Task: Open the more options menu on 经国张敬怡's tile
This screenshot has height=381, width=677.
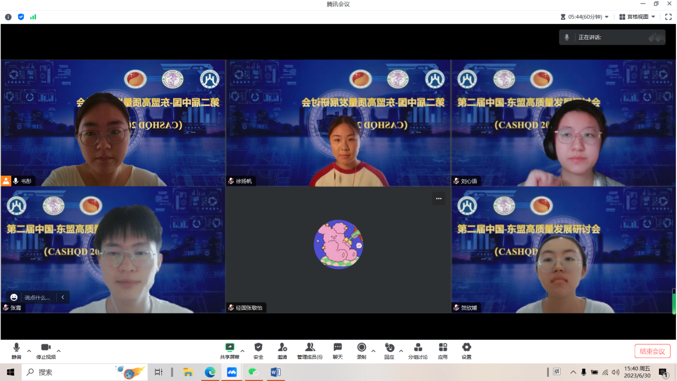Action: pyautogui.click(x=438, y=198)
